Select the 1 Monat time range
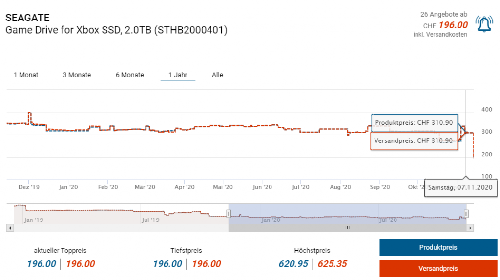 [x=26, y=75]
